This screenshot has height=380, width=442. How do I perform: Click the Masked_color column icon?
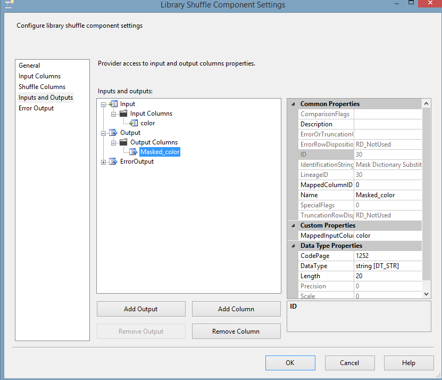click(x=134, y=152)
